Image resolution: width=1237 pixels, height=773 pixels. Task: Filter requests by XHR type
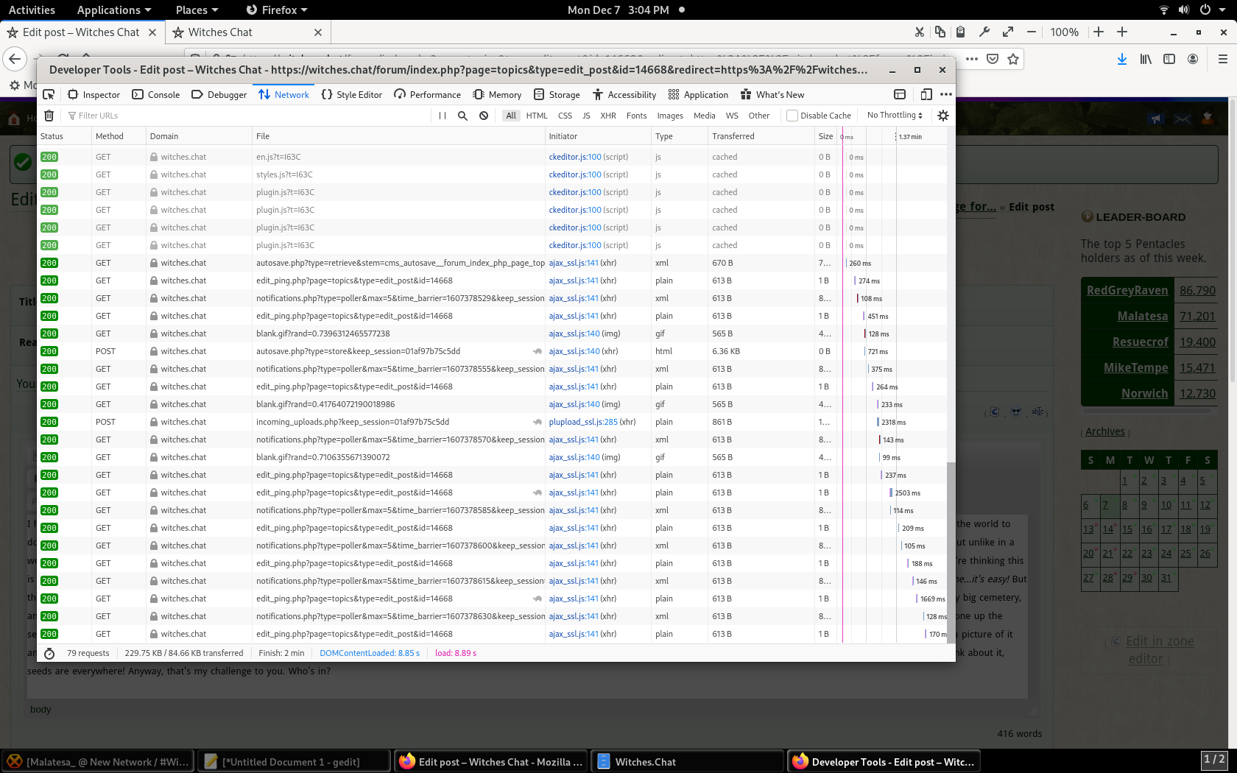click(x=607, y=116)
